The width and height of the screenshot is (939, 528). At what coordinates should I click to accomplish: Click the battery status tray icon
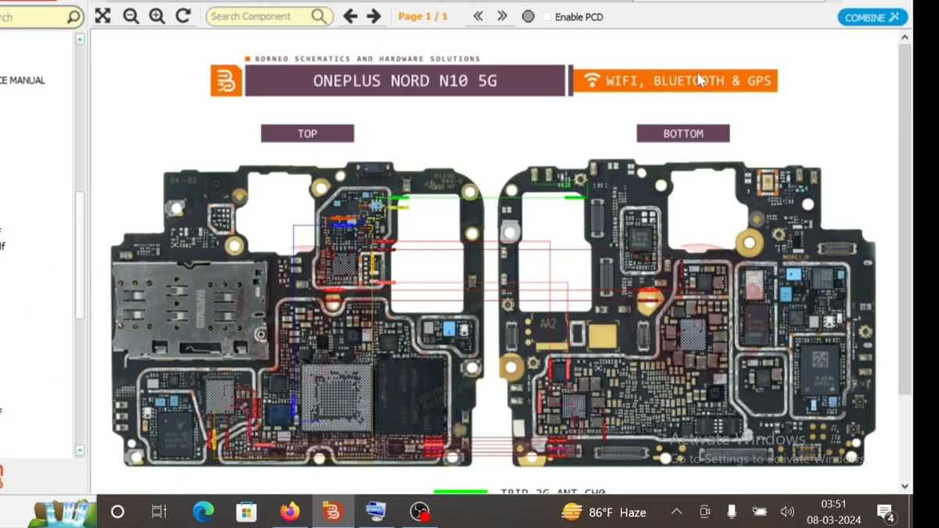coord(759,512)
